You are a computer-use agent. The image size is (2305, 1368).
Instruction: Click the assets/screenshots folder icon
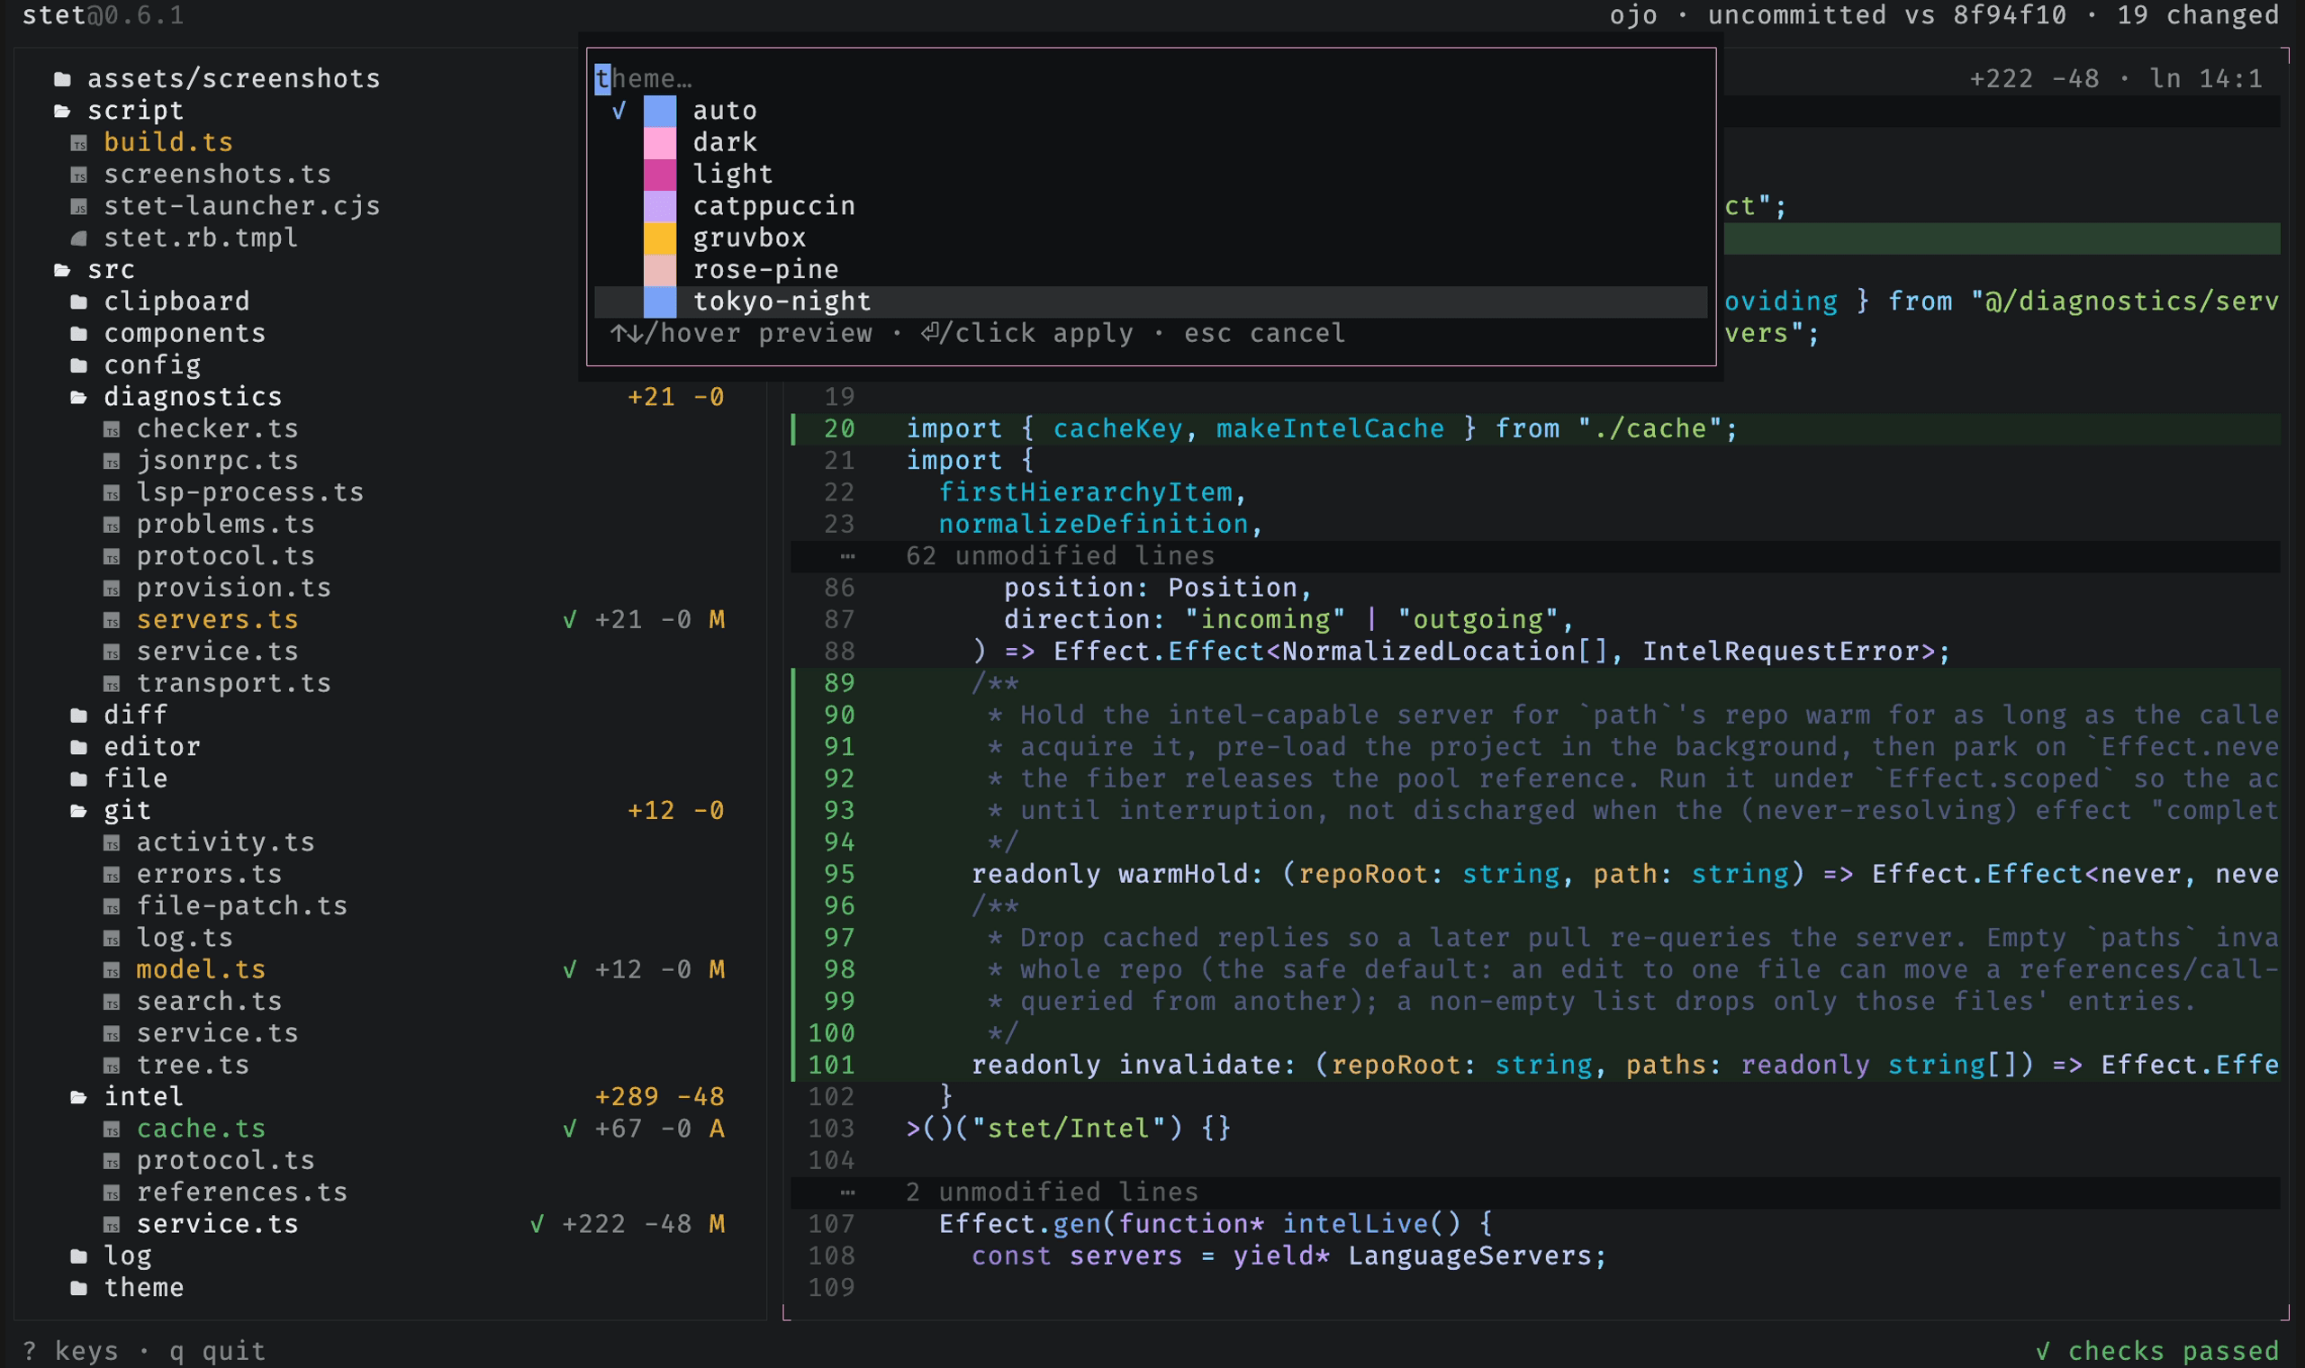(63, 79)
